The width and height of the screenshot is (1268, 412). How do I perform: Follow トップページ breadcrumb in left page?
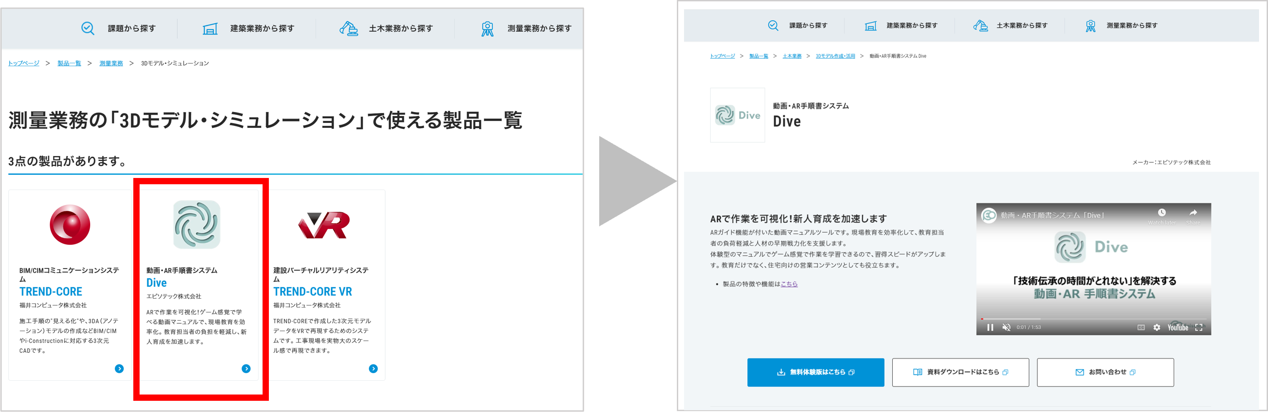pos(24,63)
